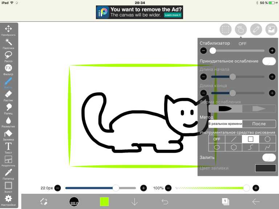Open the FX Filter tool

(x=8, y=70)
